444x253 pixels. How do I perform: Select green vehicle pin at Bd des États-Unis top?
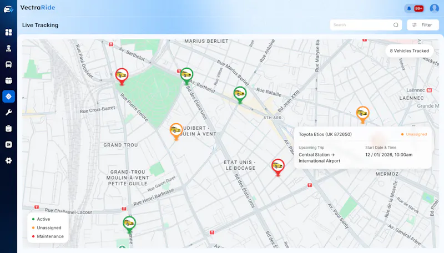[x=186, y=76]
